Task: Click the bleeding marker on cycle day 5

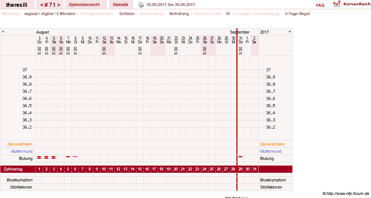Action: 68,157
